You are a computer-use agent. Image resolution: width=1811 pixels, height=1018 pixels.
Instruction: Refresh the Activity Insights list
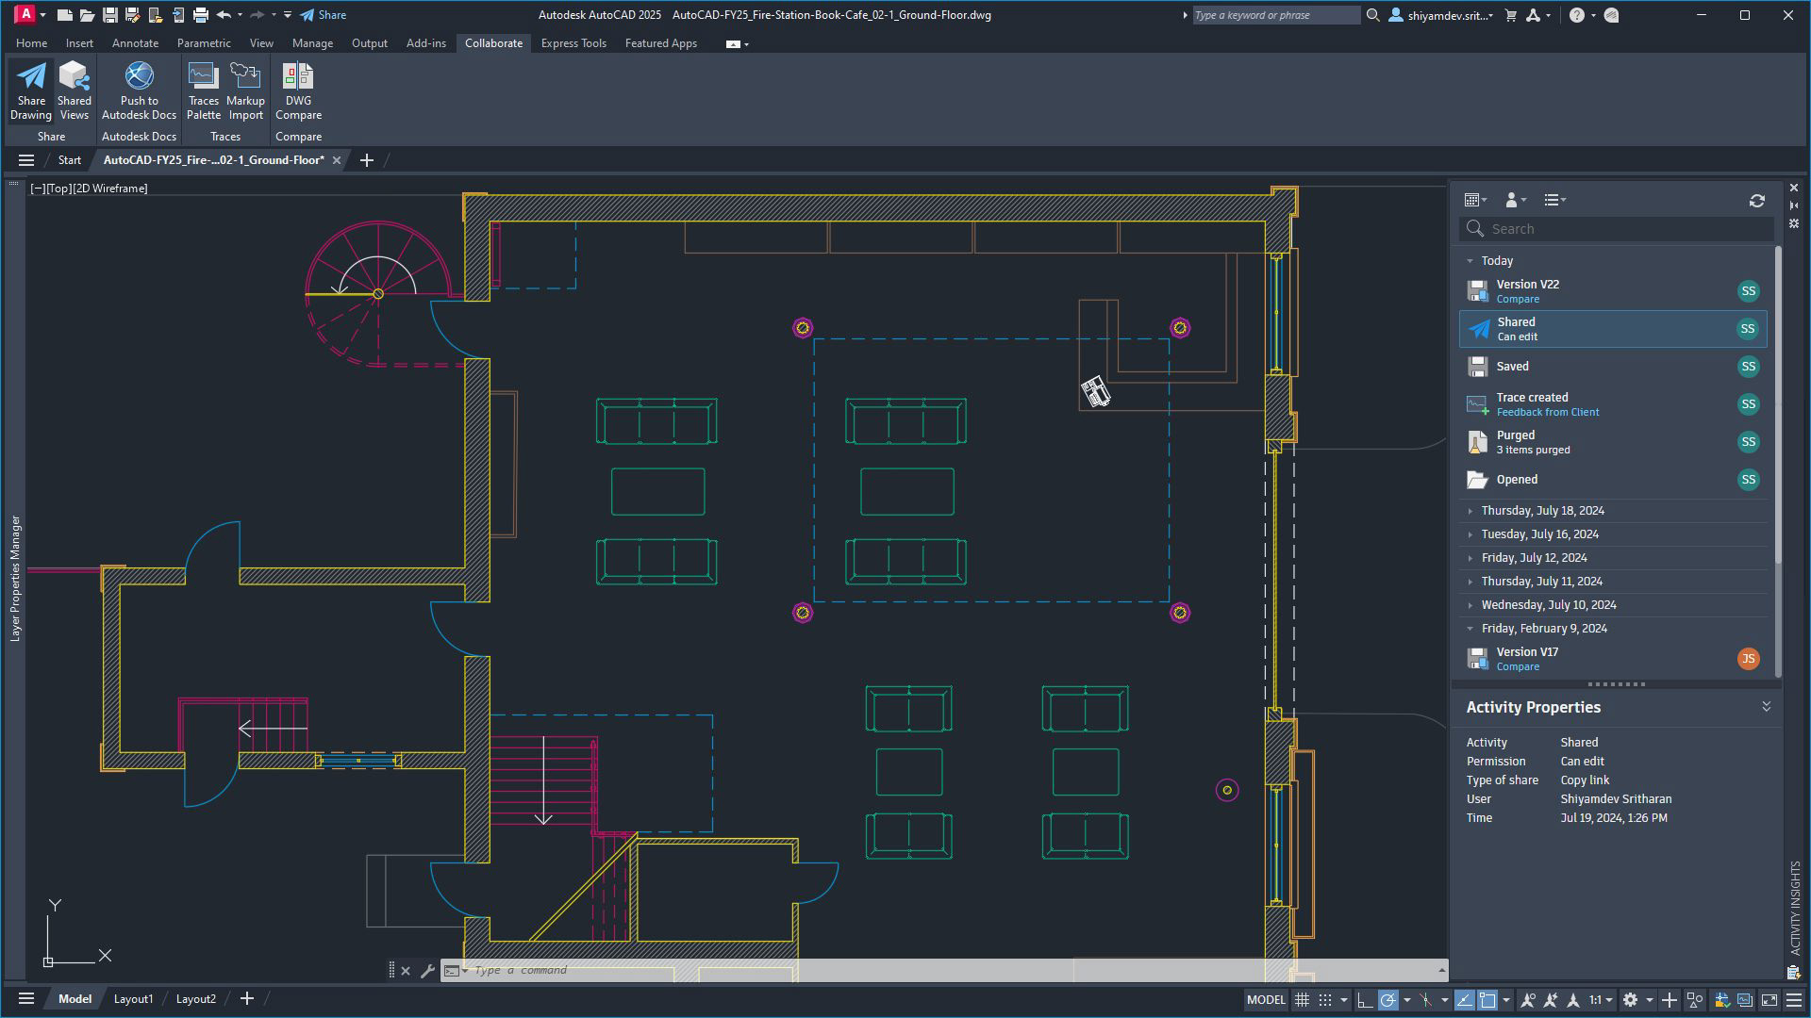1756,200
